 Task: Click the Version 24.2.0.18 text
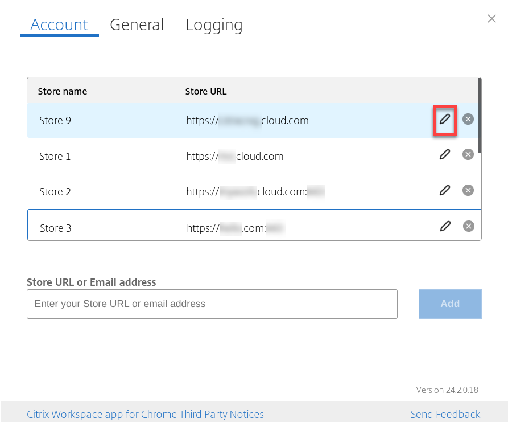pos(447,390)
